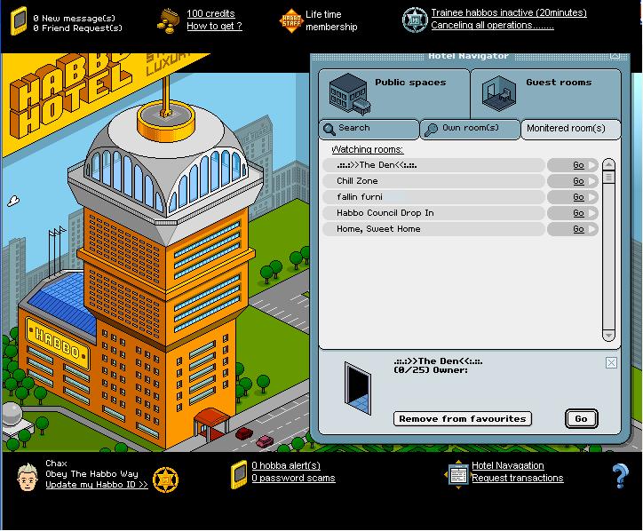Click the Hotel Navigation panel icon

[x=458, y=475]
